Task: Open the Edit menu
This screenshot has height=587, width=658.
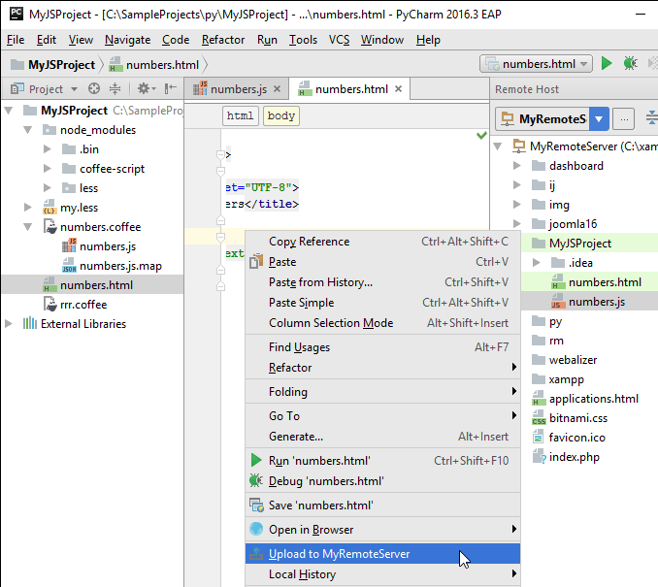Action: tap(47, 40)
